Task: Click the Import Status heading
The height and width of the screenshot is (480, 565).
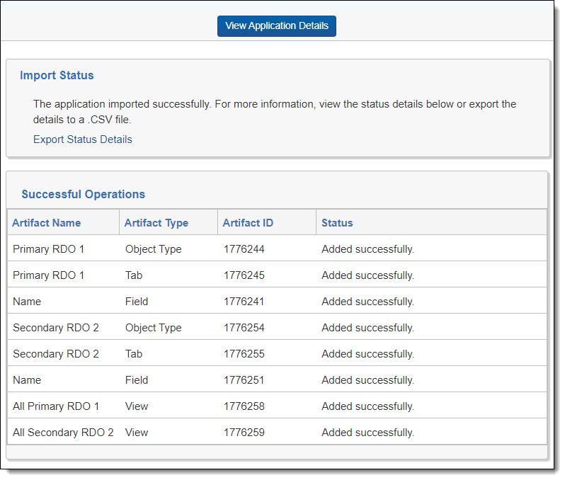Action: (57, 75)
